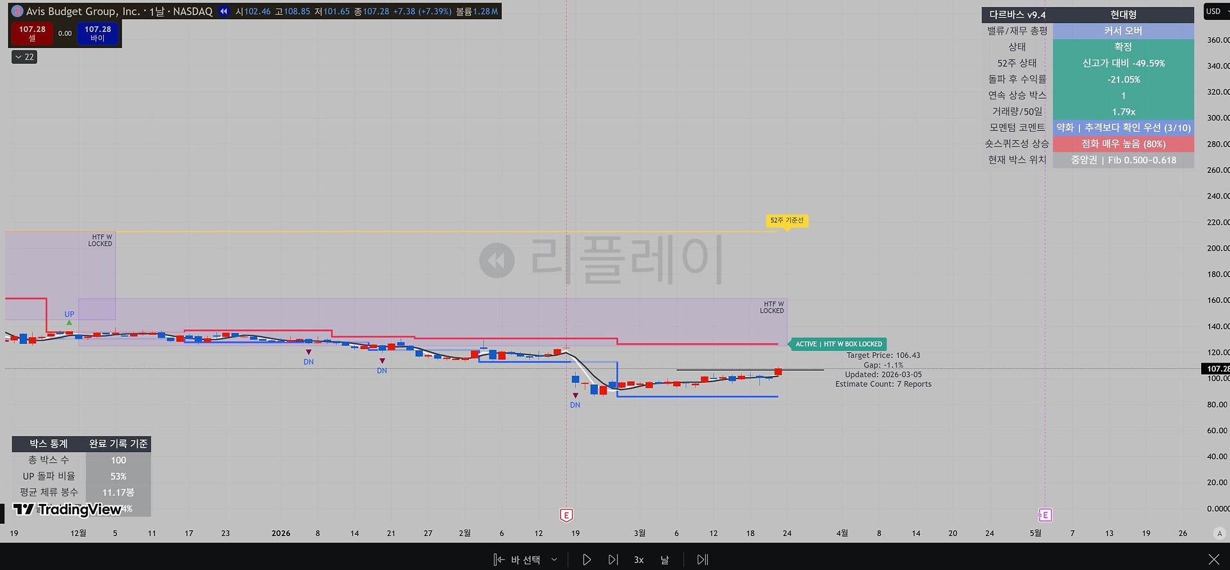Click the 3월 label on the time axis
The height and width of the screenshot is (570, 1230).
tap(639, 533)
